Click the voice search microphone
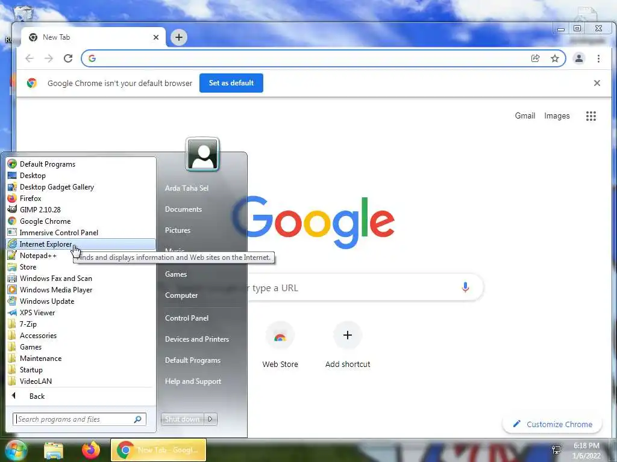Screen dimensions: 617x462 465,288
